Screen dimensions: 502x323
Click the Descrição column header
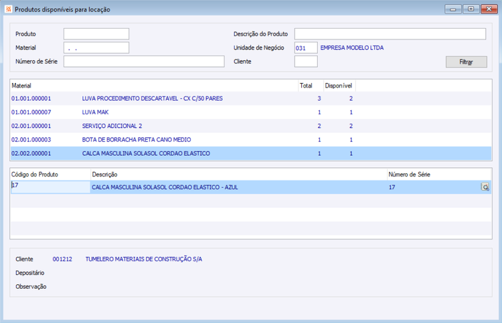(x=239, y=175)
